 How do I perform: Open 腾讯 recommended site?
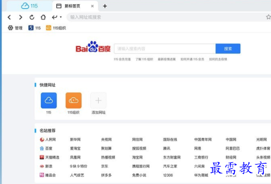pyautogui.click(x=167, y=148)
